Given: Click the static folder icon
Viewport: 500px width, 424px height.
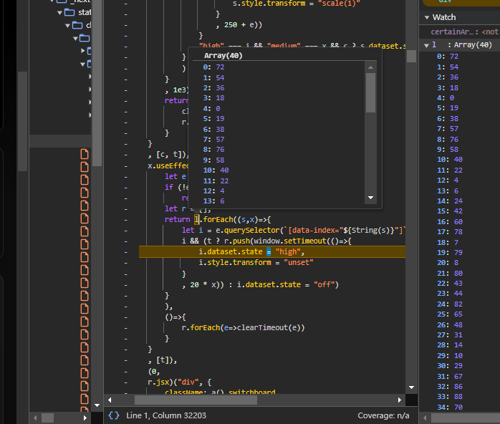Looking at the screenshot, I should click(x=69, y=13).
